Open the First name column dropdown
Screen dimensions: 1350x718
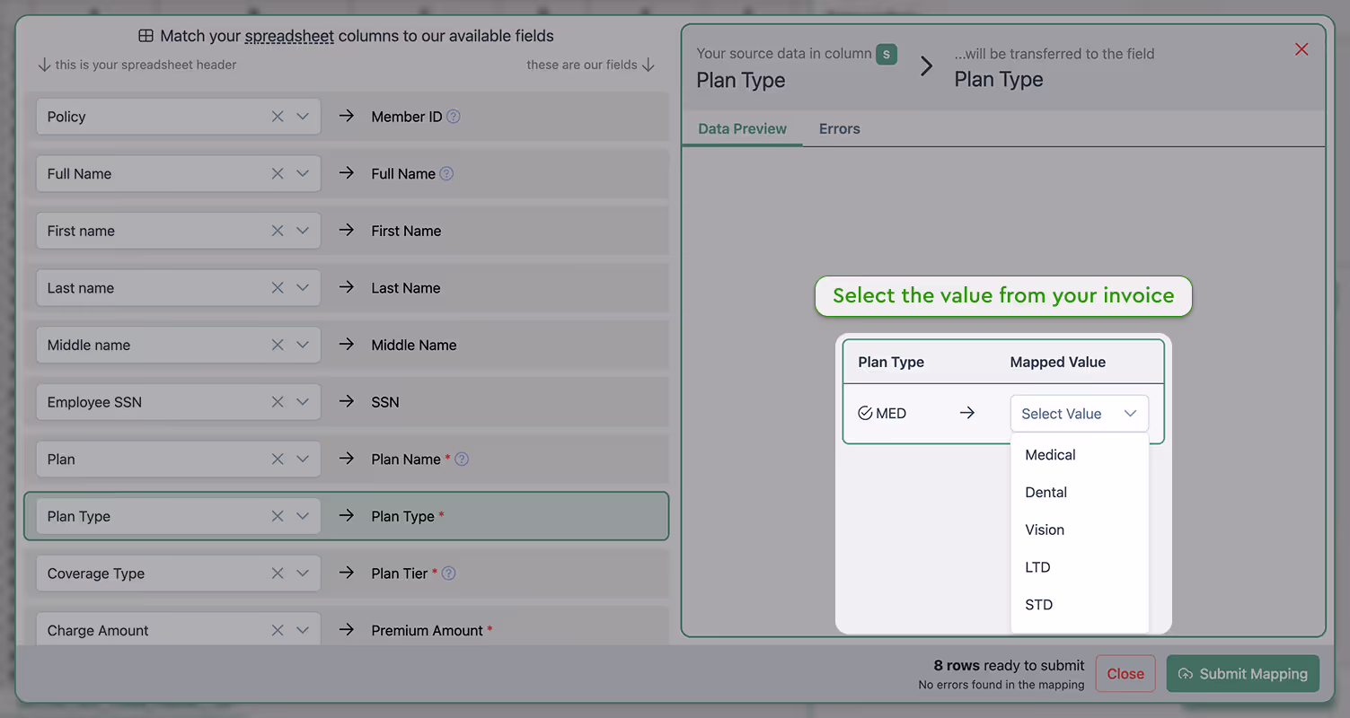(x=303, y=231)
